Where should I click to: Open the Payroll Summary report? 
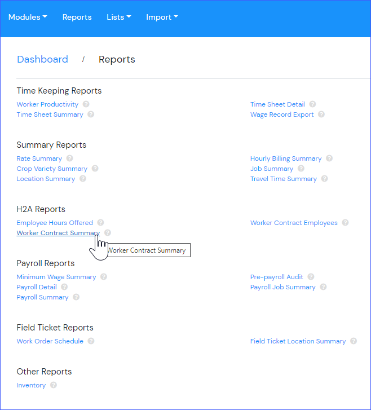(x=42, y=297)
